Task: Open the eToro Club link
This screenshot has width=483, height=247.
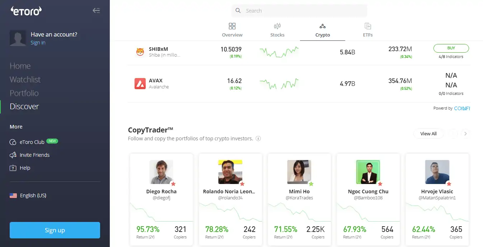Action: click(x=32, y=142)
